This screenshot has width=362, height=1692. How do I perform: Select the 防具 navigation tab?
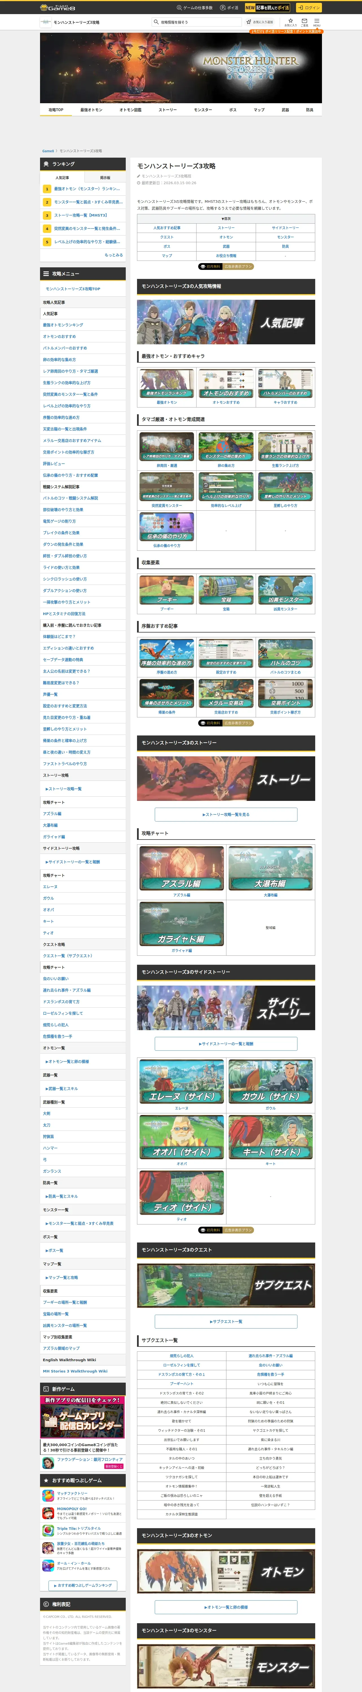(310, 110)
